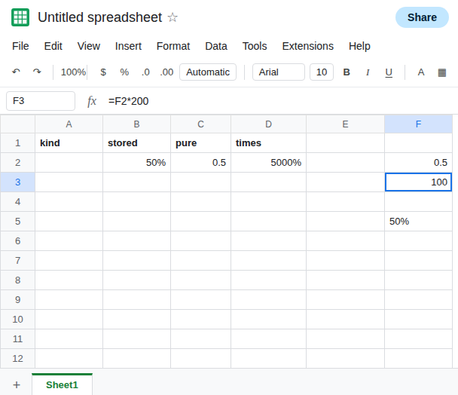
Task: Open the Tools menu
Action: coord(255,46)
